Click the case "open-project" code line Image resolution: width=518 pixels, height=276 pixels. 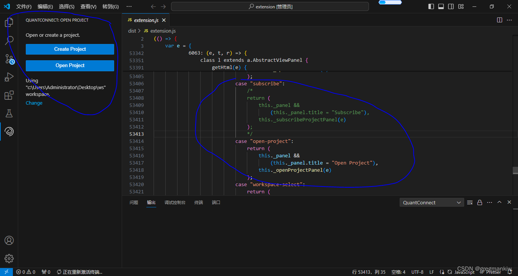pos(264,141)
